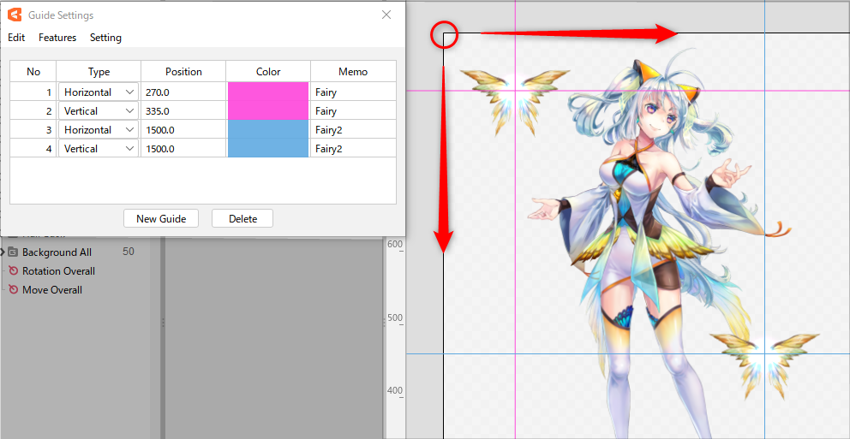
Task: Click the Cubism logo in the dialog title
Action: tap(15, 15)
